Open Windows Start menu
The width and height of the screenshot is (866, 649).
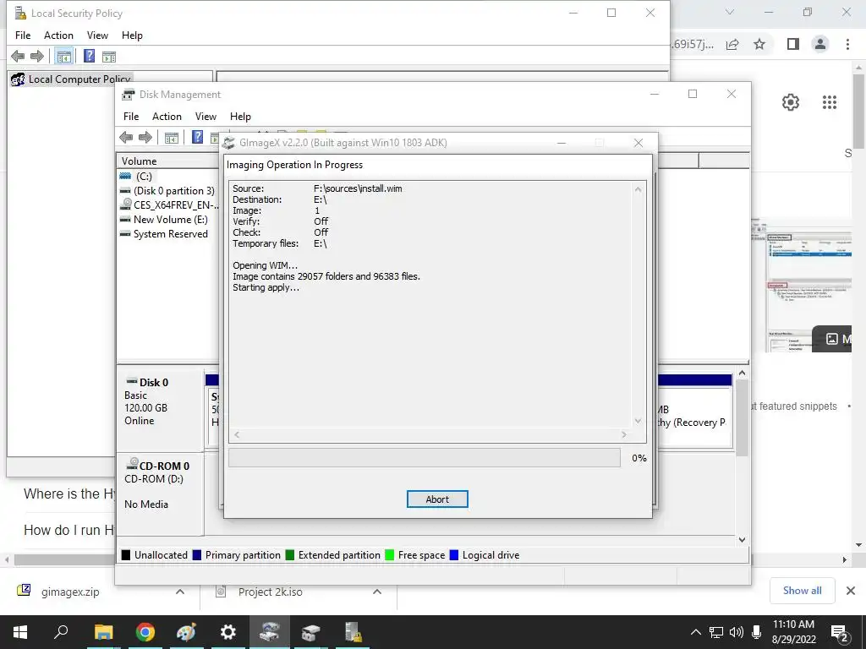(20, 632)
